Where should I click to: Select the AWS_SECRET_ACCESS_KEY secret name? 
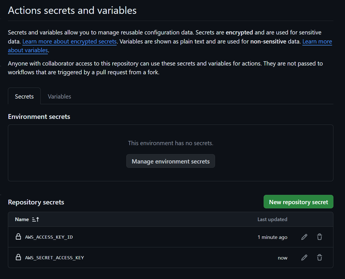coord(55,258)
